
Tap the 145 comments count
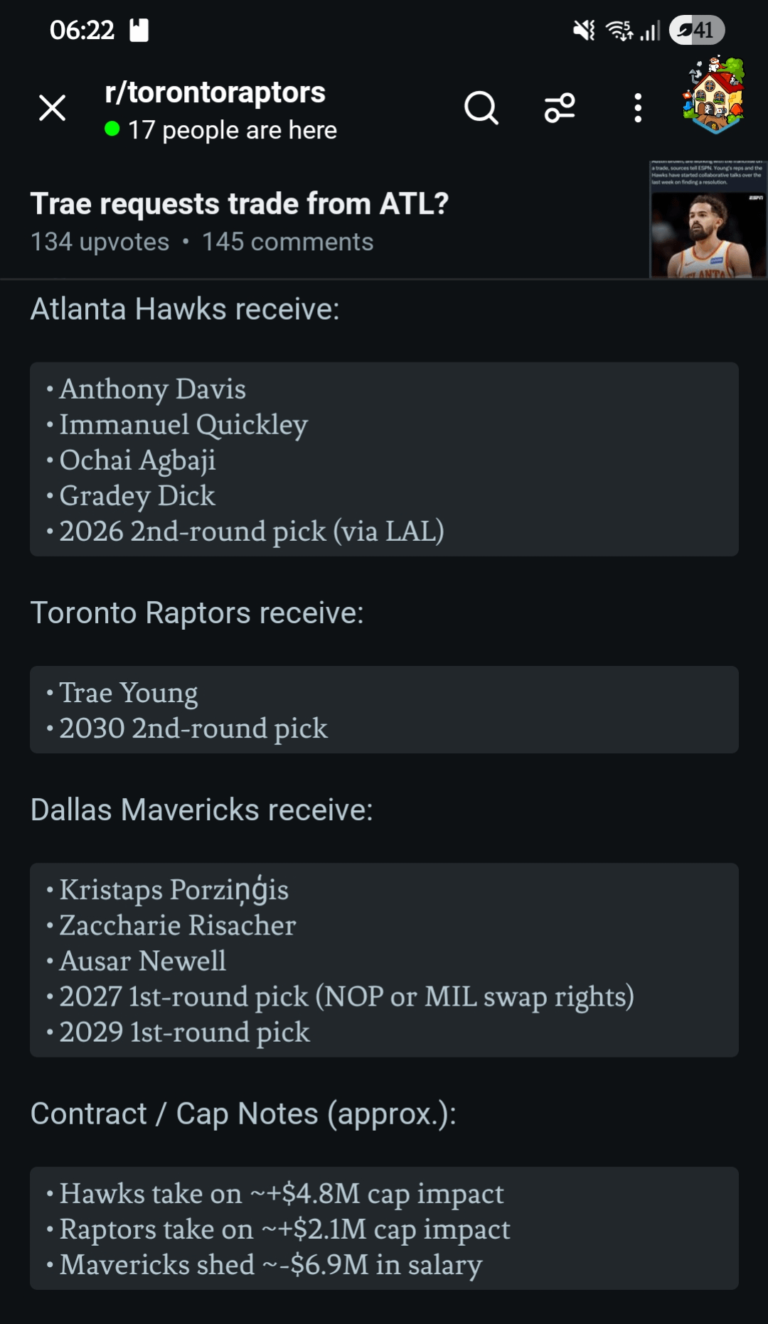coord(287,242)
